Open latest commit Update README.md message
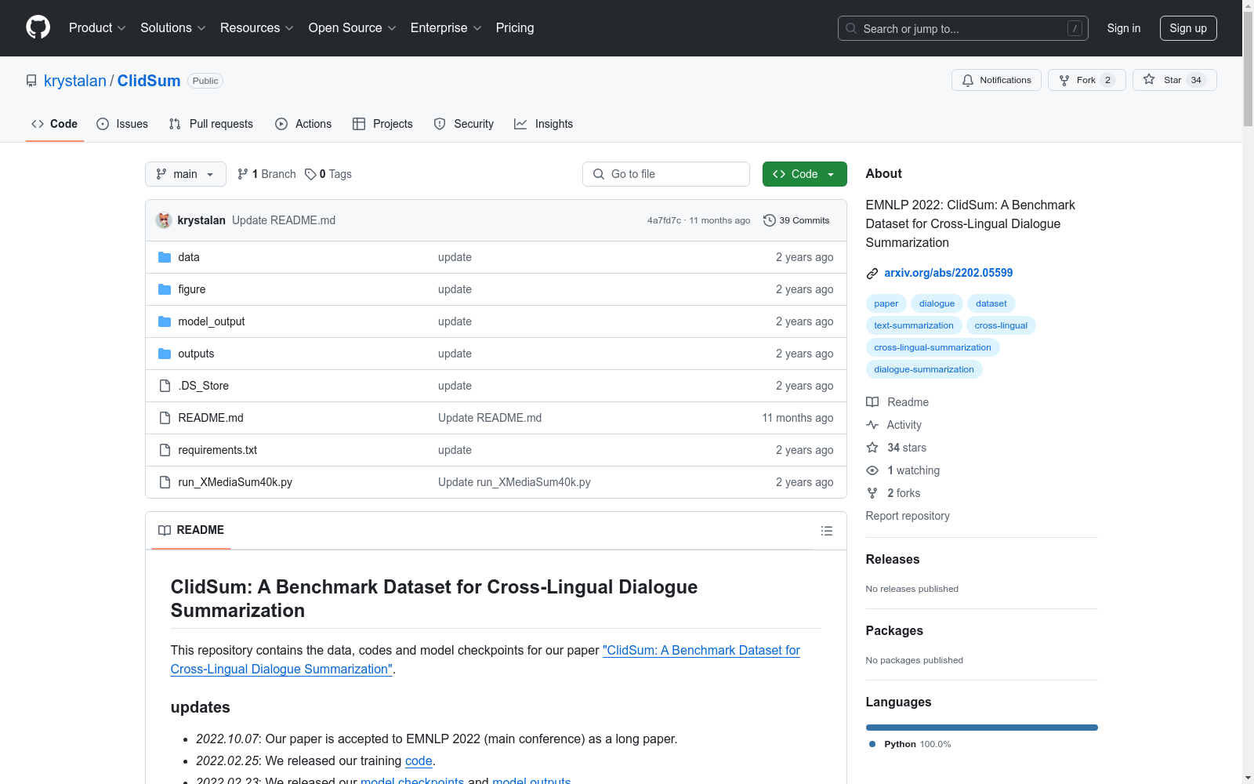 [x=284, y=220]
